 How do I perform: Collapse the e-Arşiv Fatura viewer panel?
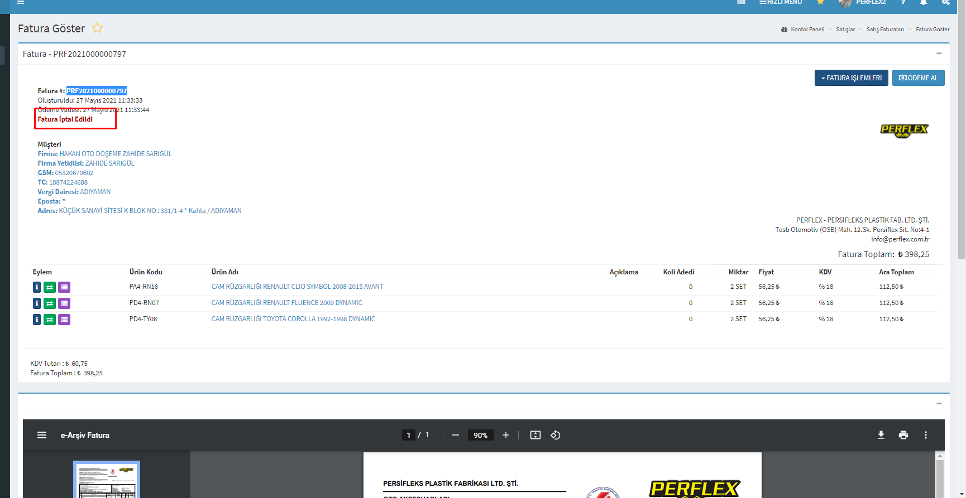coord(939,403)
